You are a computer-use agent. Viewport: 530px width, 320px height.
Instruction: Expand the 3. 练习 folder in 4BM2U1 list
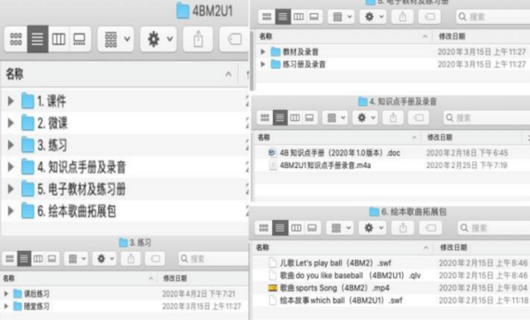pos(11,145)
